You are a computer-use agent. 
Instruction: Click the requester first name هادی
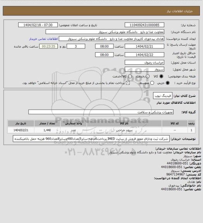point(191,182)
